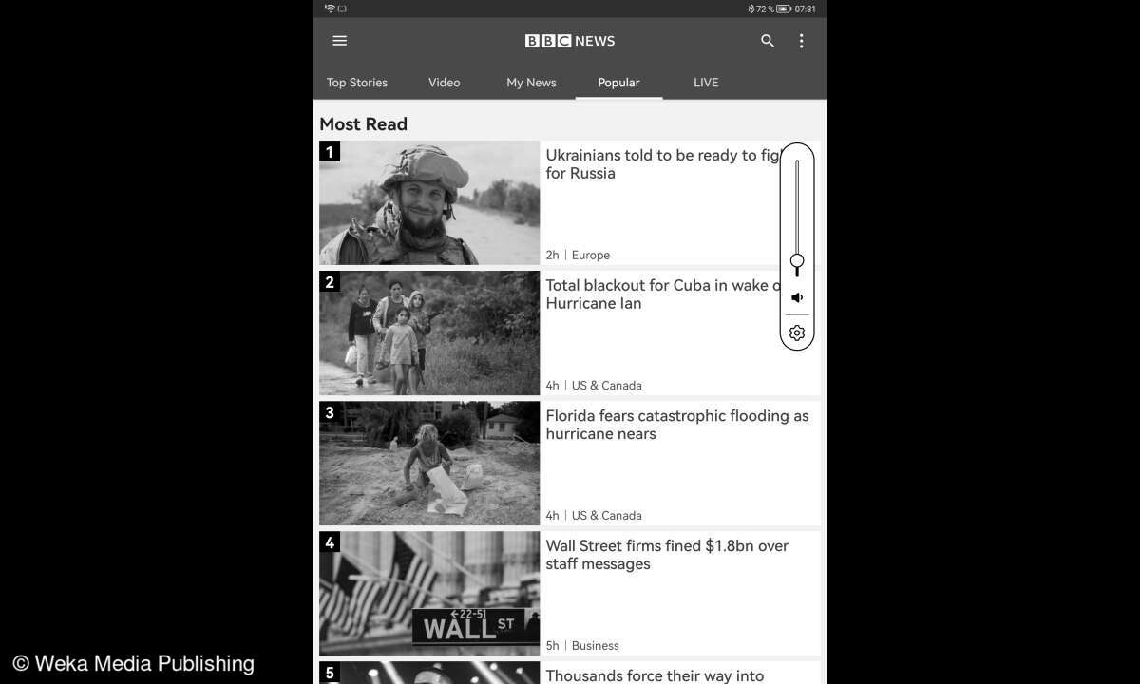Image resolution: width=1140 pixels, height=684 pixels.
Task: Open the My News tab
Action: click(531, 83)
